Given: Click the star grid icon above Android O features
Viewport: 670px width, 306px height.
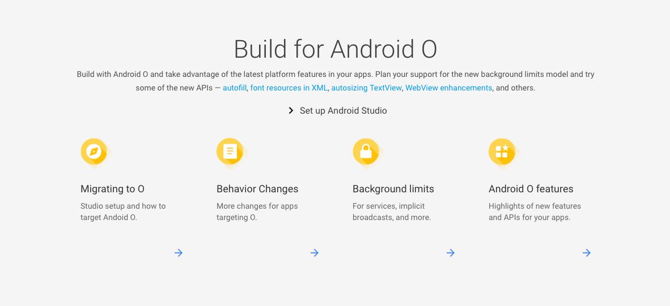Looking at the screenshot, I should pos(502,151).
